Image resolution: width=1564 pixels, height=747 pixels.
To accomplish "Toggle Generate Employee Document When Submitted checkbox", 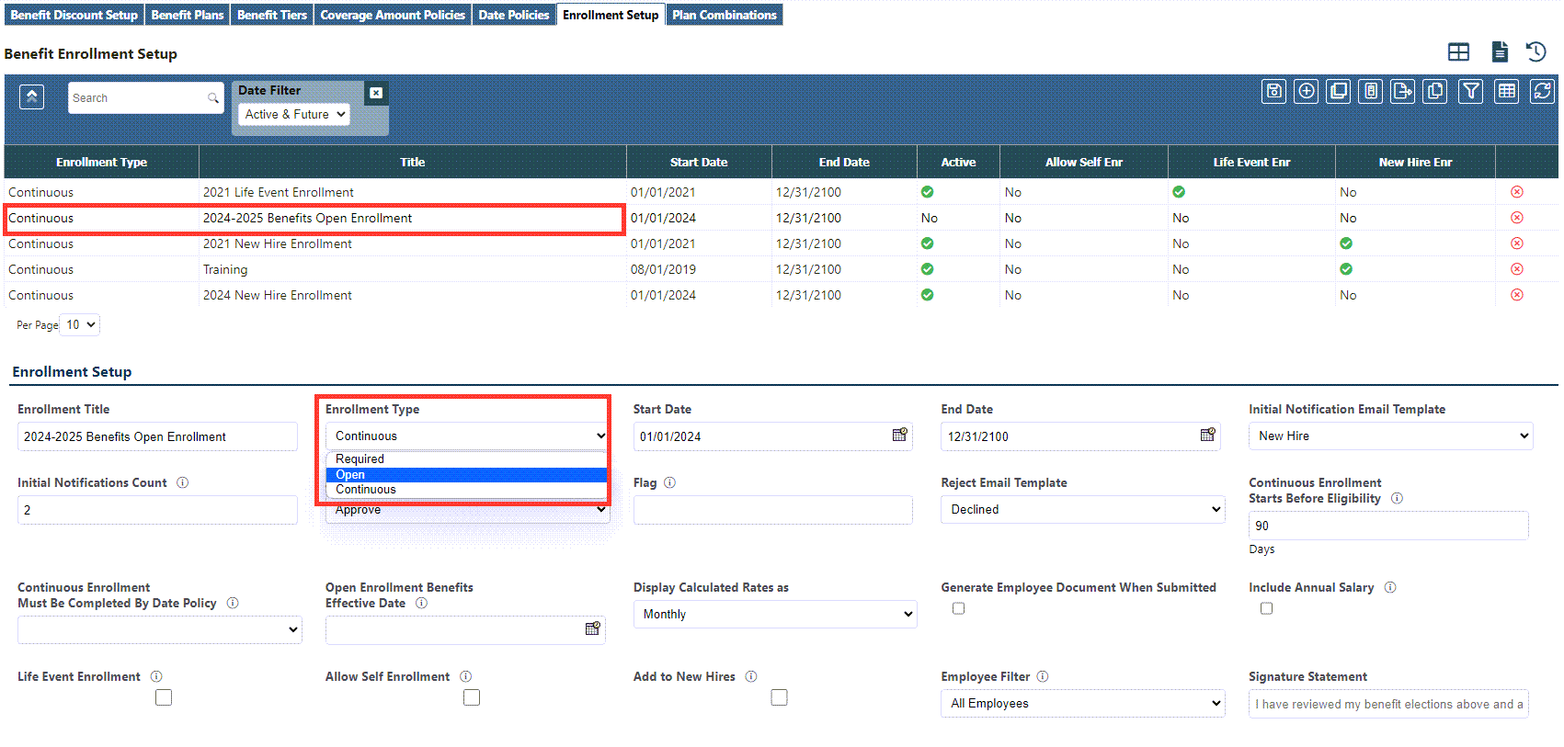I will [x=958, y=608].
